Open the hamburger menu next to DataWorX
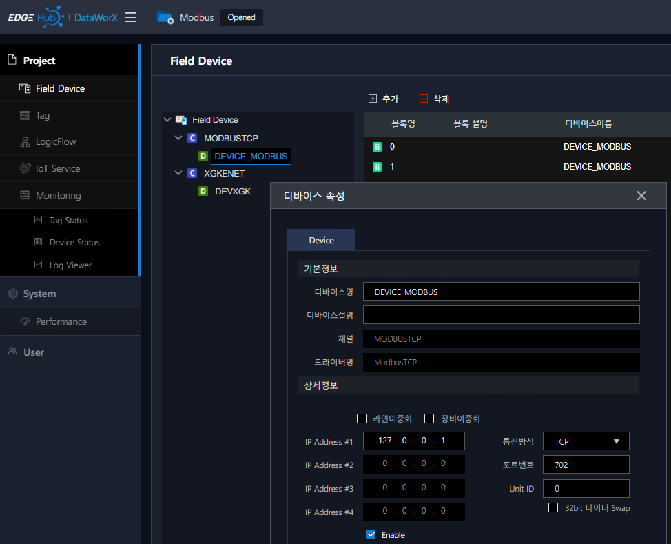Image resolution: width=671 pixels, height=544 pixels. (131, 19)
